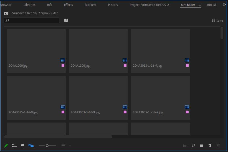The height and width of the screenshot is (152, 228).
Task: Open the Sort Icons dropdown menu
Action: click(66, 146)
